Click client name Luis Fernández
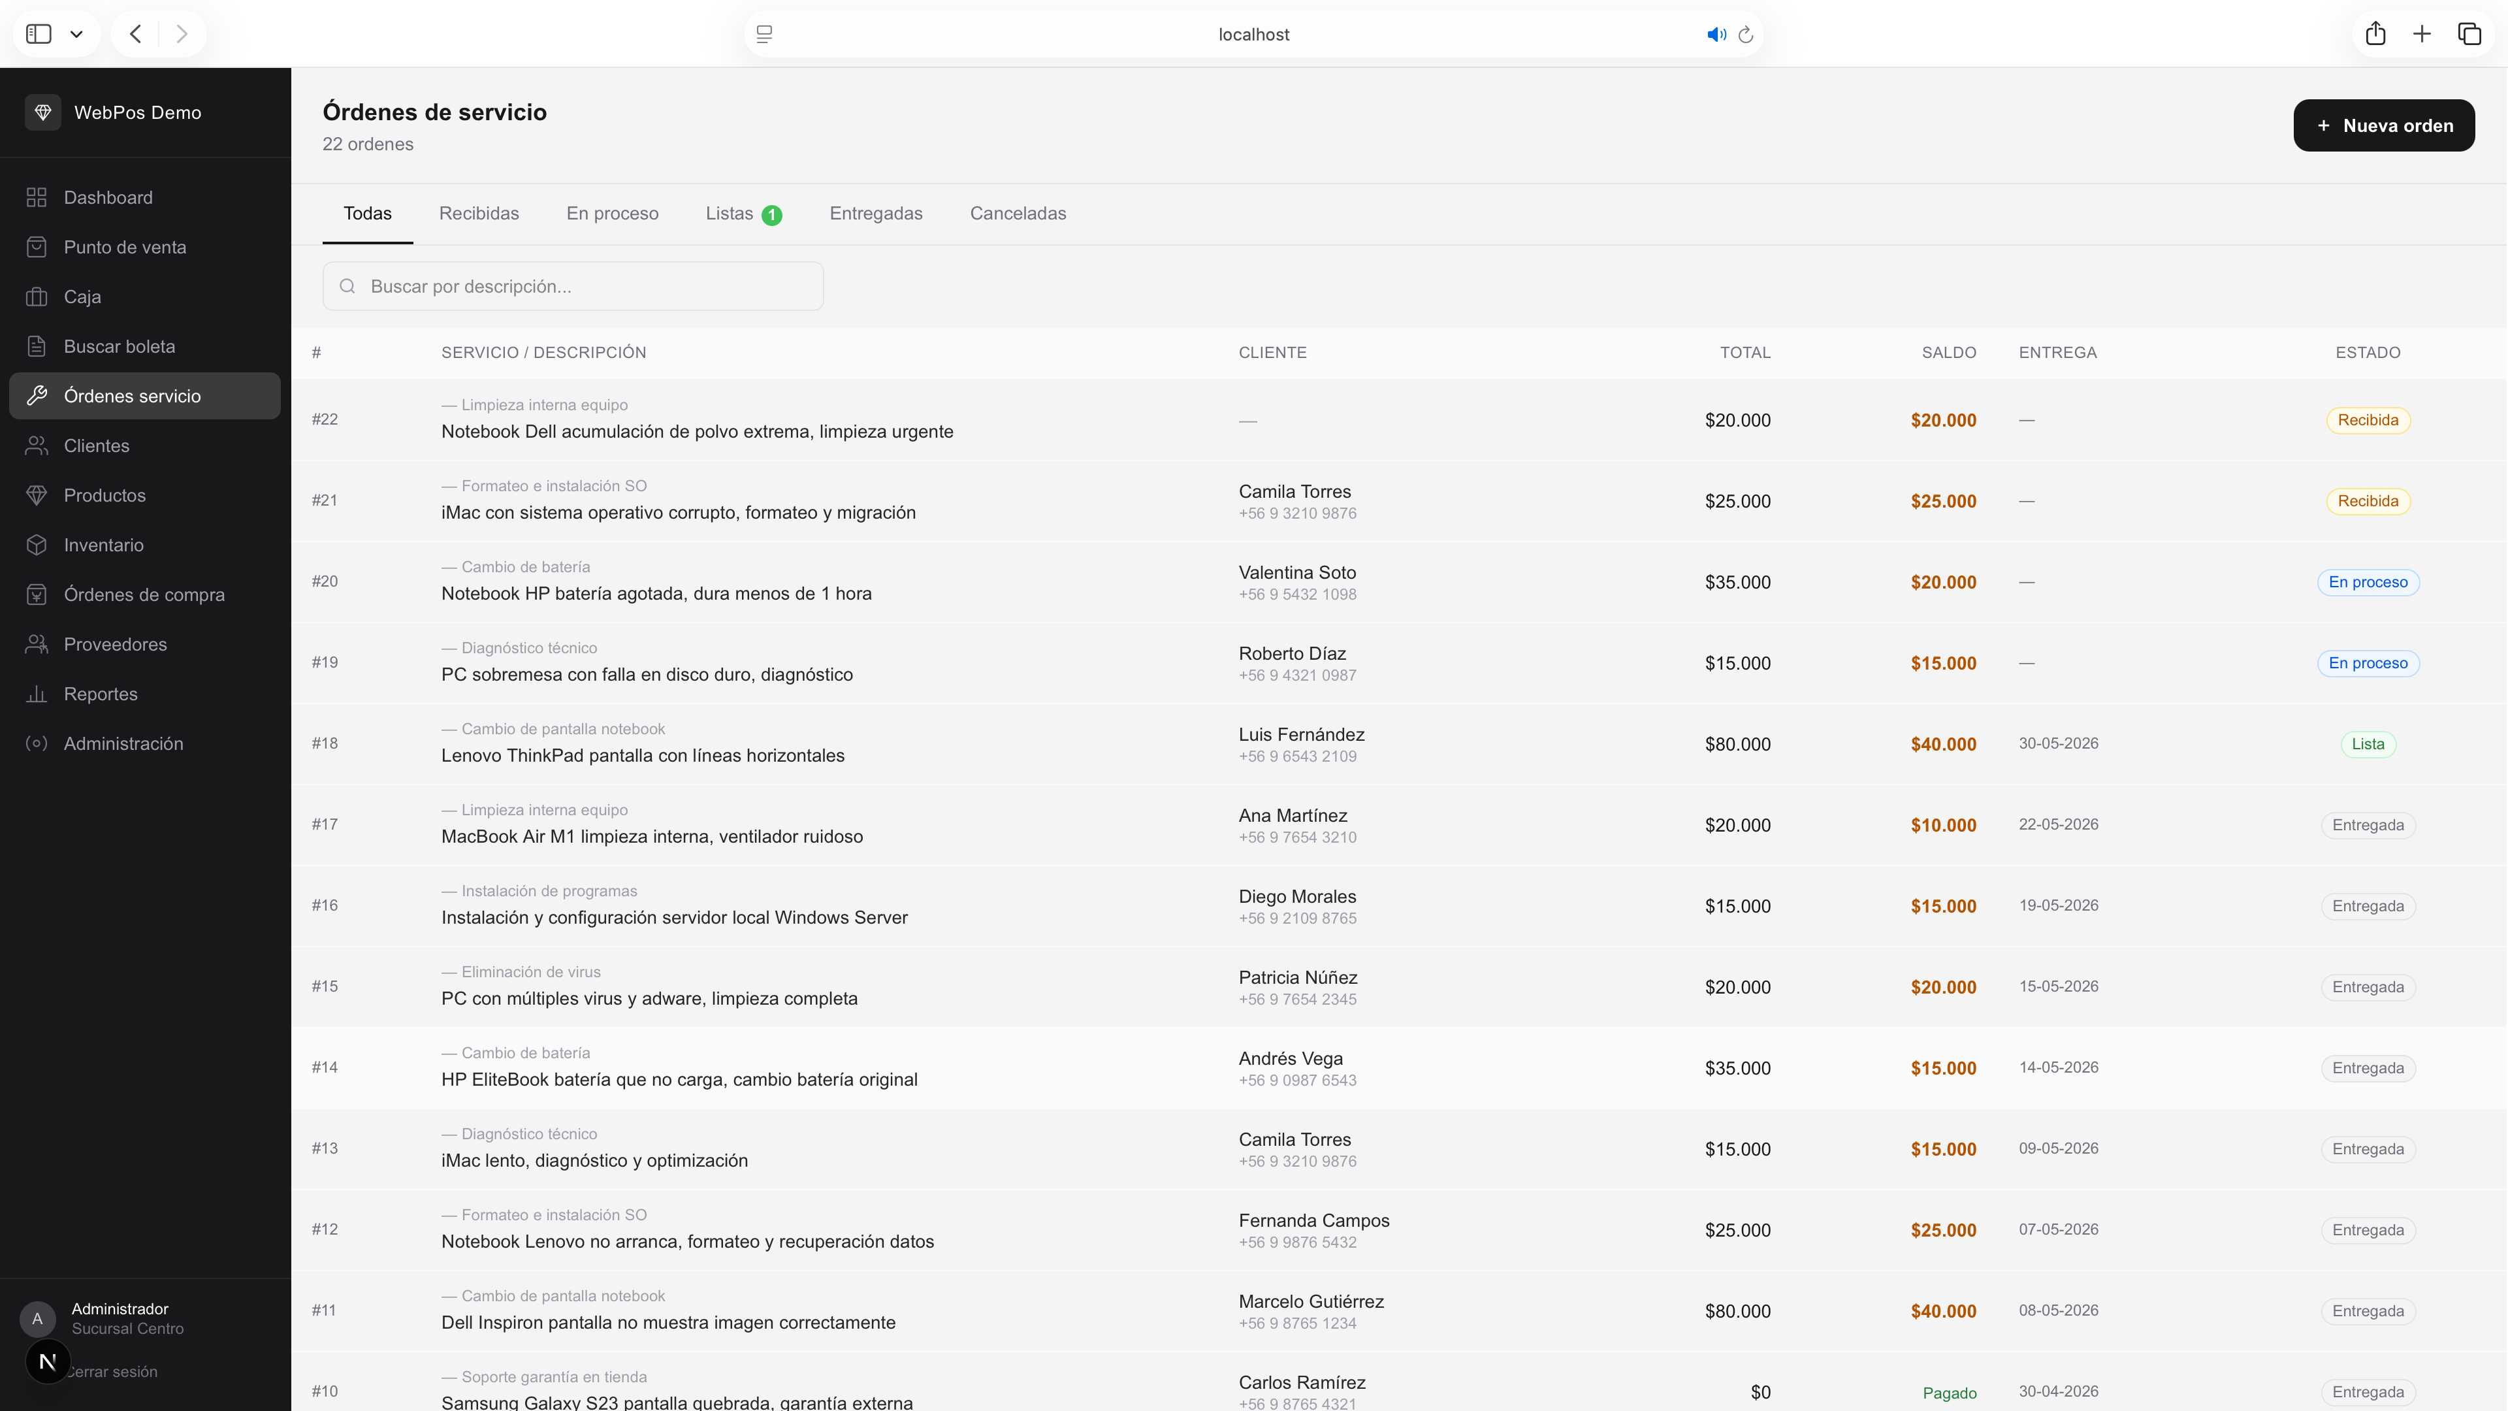 (x=1301, y=734)
